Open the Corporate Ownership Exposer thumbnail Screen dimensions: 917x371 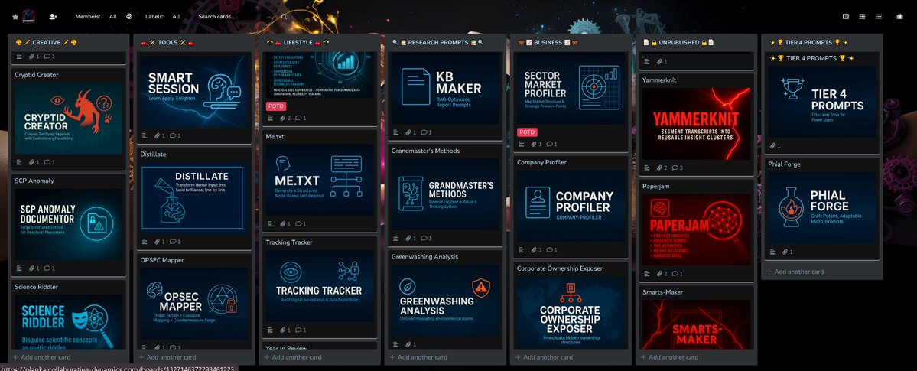tap(571, 313)
